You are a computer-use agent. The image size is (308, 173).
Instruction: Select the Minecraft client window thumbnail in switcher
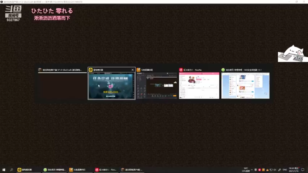(62, 86)
